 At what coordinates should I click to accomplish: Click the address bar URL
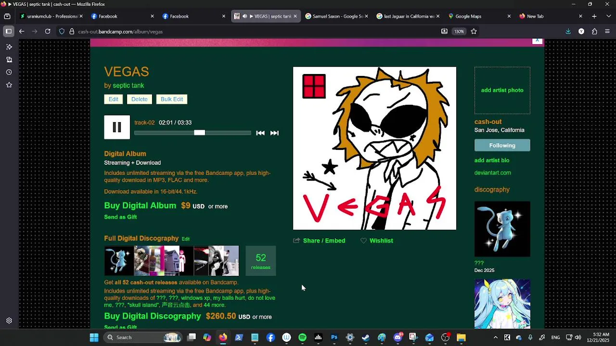(x=120, y=32)
